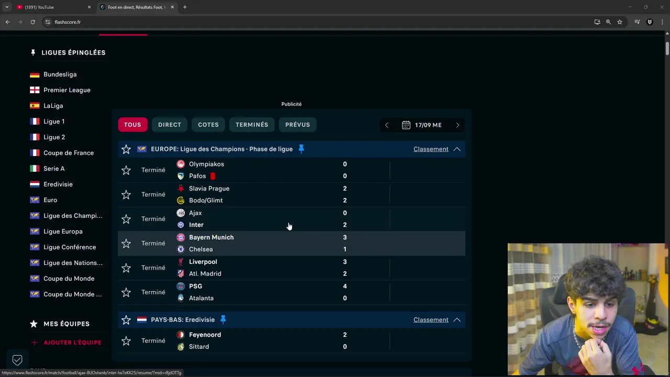The image size is (670, 377).
Task: Open the 17/09 ME date picker
Action: [422, 125]
